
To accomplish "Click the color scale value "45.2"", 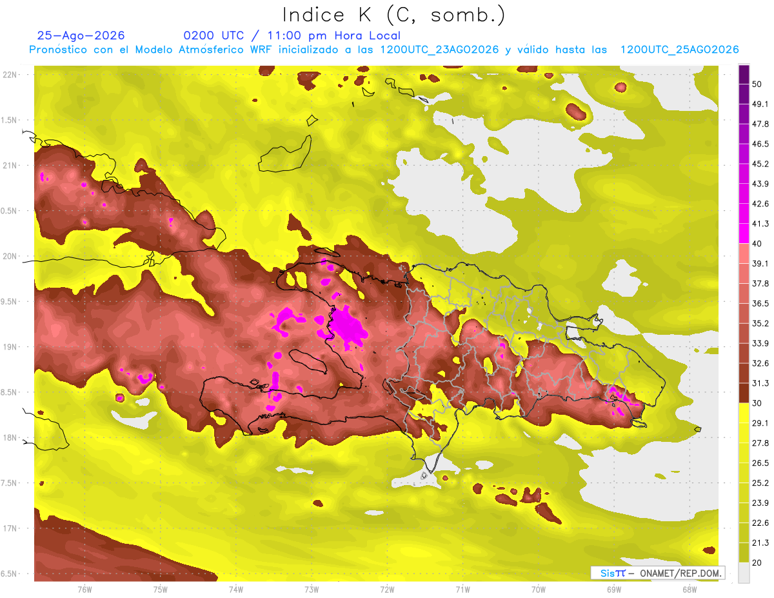I will (760, 164).
